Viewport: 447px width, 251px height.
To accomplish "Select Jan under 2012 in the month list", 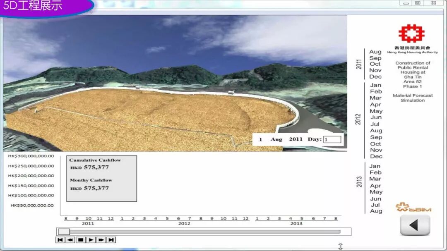I will coord(375,85).
